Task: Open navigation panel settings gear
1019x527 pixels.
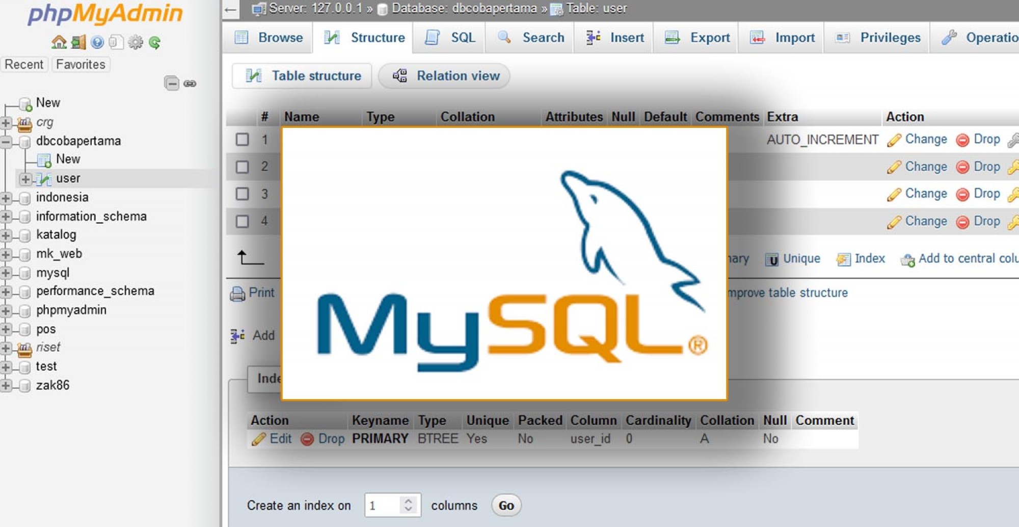Action: coord(135,42)
